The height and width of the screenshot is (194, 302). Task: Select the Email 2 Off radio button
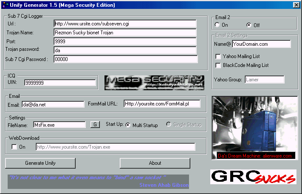tap(249, 25)
